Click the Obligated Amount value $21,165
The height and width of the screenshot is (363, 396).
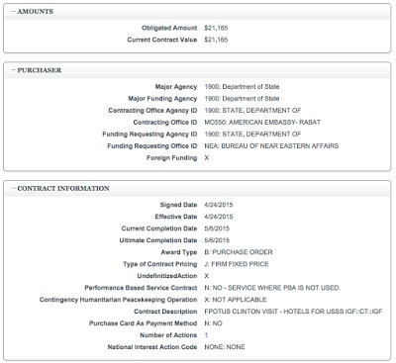(x=216, y=28)
